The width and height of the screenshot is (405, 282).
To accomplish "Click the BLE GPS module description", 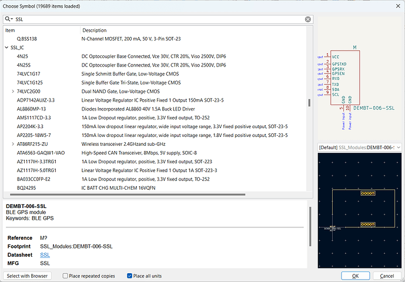I will tap(26, 212).
